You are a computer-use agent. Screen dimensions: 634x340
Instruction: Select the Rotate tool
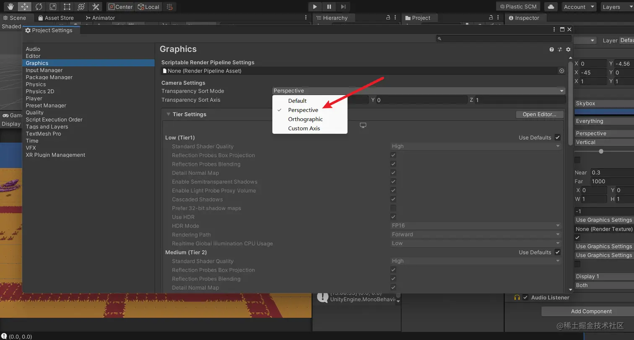(39, 7)
